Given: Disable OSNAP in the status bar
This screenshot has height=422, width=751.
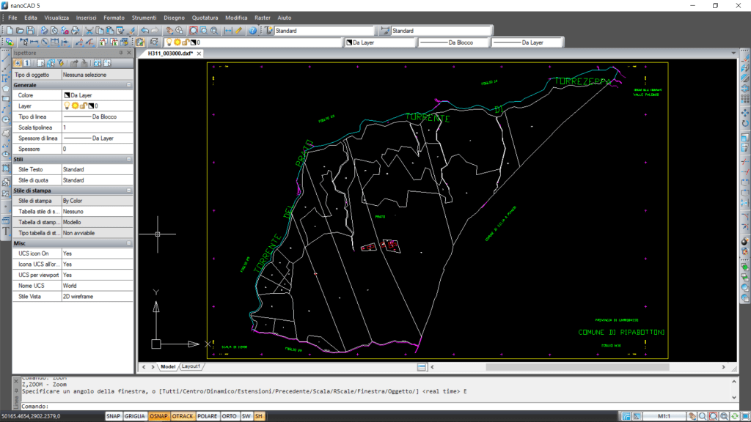Looking at the screenshot, I should [158, 416].
